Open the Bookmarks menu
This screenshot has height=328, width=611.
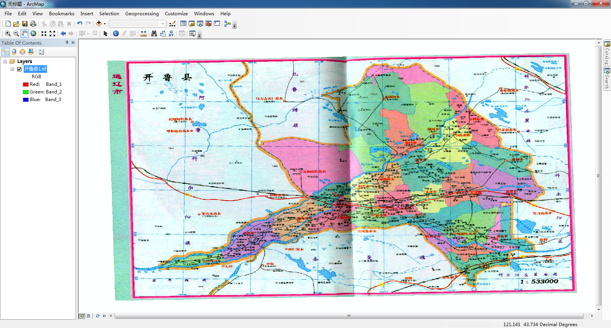pyautogui.click(x=61, y=14)
